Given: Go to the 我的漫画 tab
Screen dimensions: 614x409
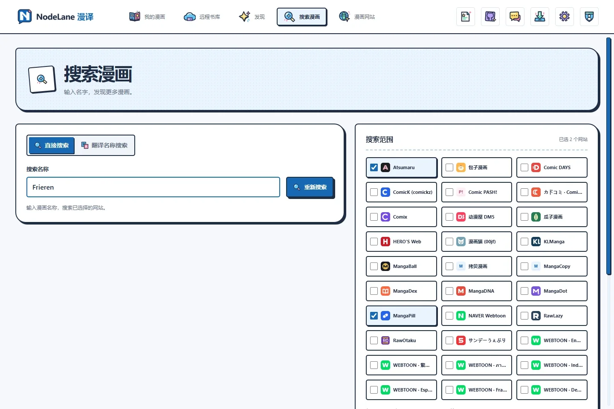Looking at the screenshot, I should tap(147, 17).
